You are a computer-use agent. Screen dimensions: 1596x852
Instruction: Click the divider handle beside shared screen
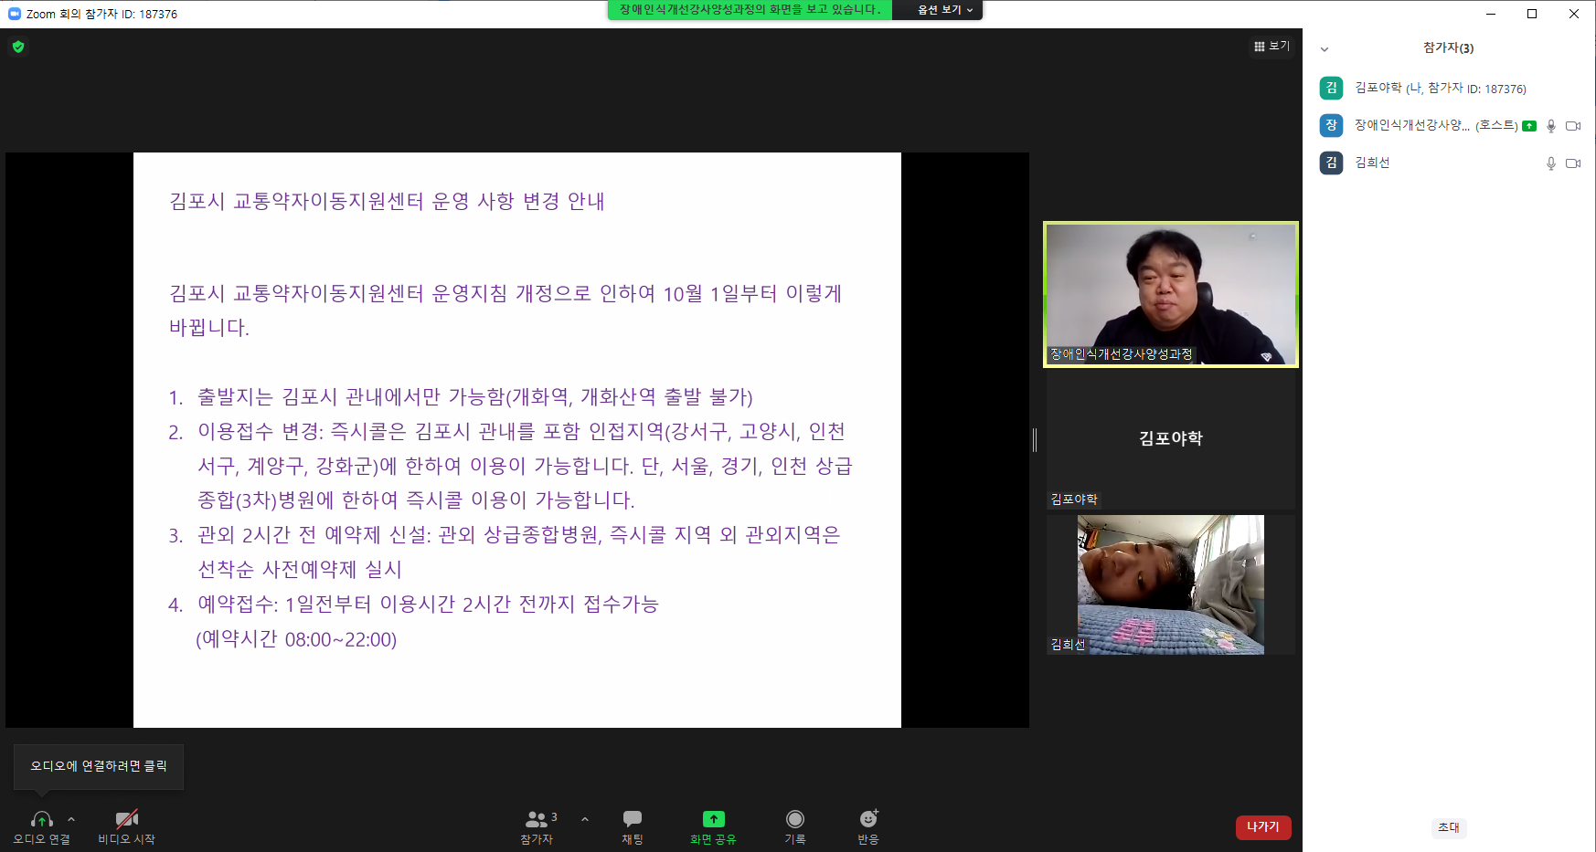(x=1035, y=440)
